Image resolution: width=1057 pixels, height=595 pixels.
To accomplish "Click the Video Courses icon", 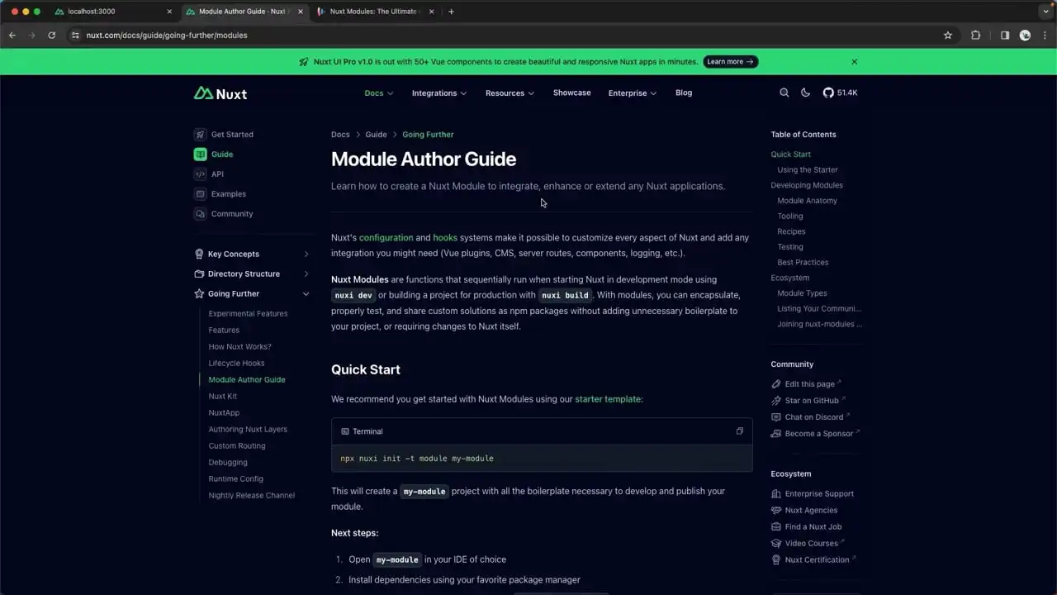I will click(776, 543).
